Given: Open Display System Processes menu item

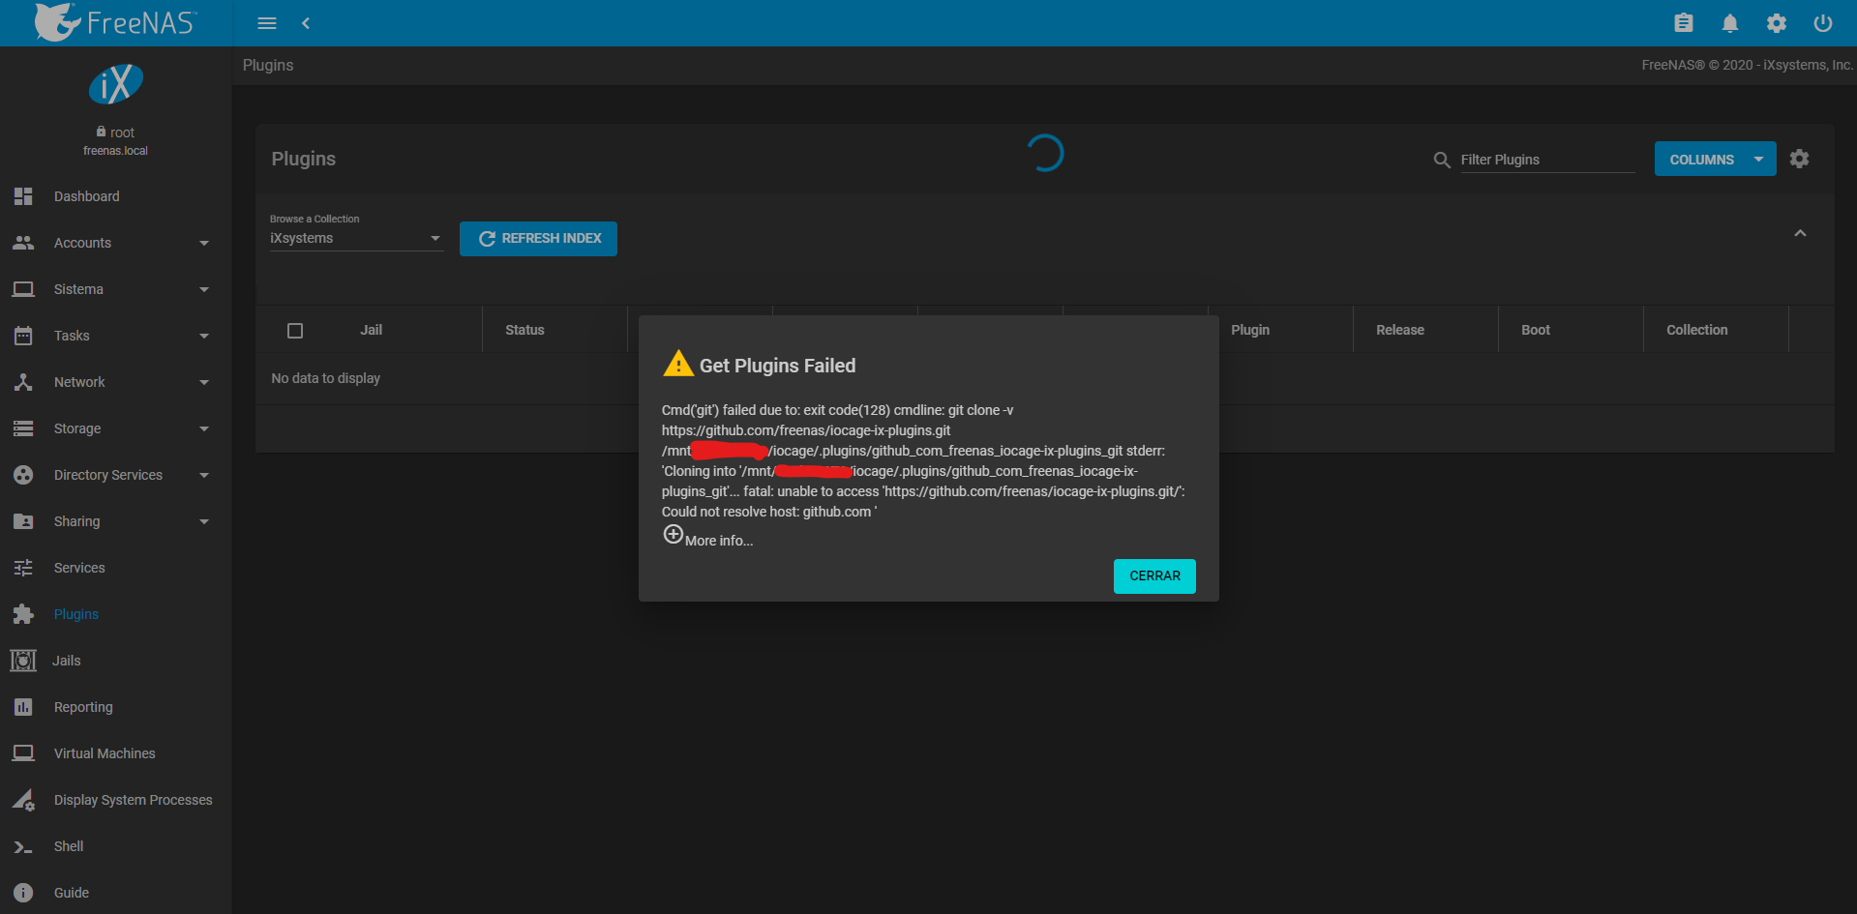Looking at the screenshot, I should pos(116,800).
